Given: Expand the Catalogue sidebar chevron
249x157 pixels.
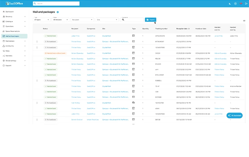Looking at the screenshot, I should point(25,21).
